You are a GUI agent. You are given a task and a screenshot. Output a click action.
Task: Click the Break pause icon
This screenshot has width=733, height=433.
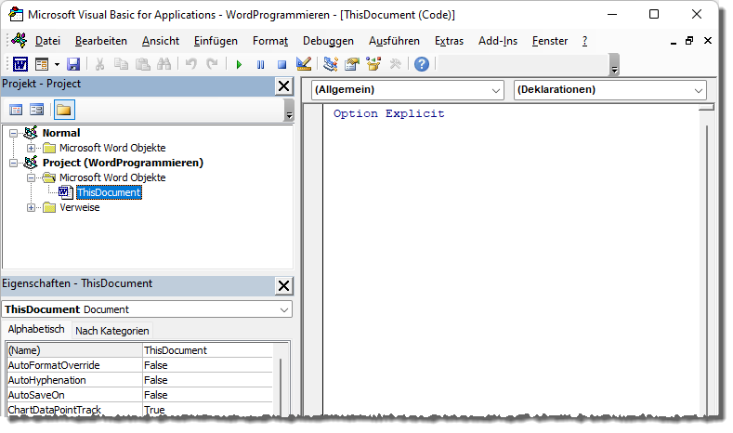(260, 64)
